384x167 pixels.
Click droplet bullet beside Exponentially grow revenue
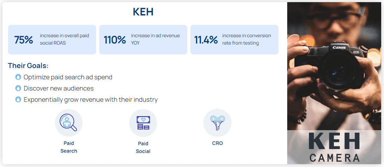pyautogui.click(x=18, y=100)
